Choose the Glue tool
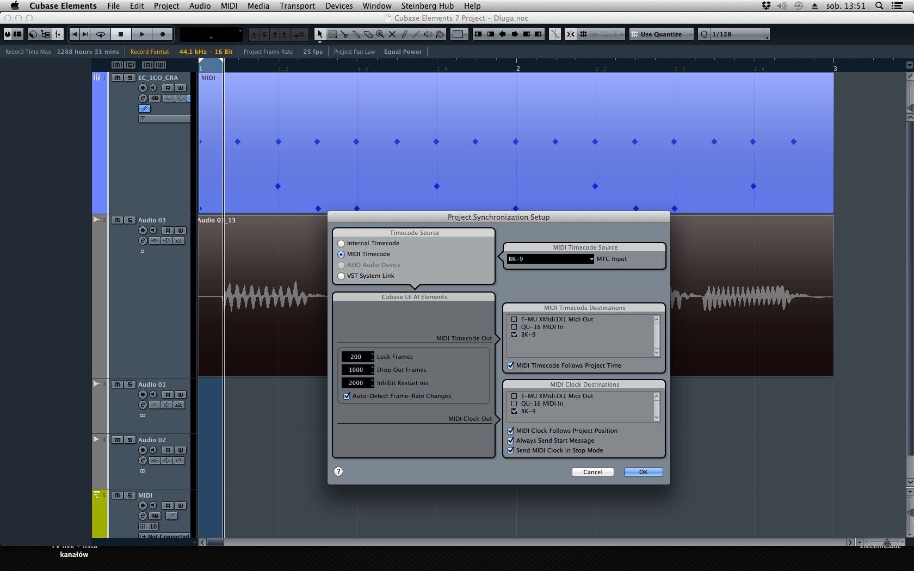 pos(356,34)
